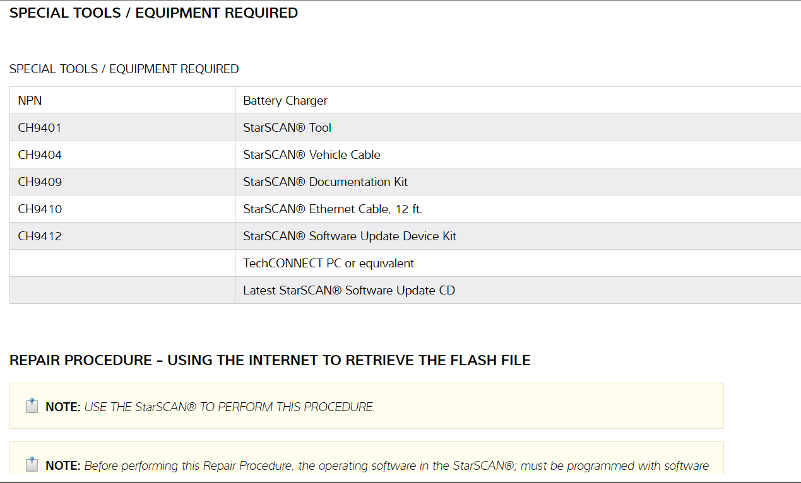
Task: Select part number CH9404
Action: coord(40,155)
